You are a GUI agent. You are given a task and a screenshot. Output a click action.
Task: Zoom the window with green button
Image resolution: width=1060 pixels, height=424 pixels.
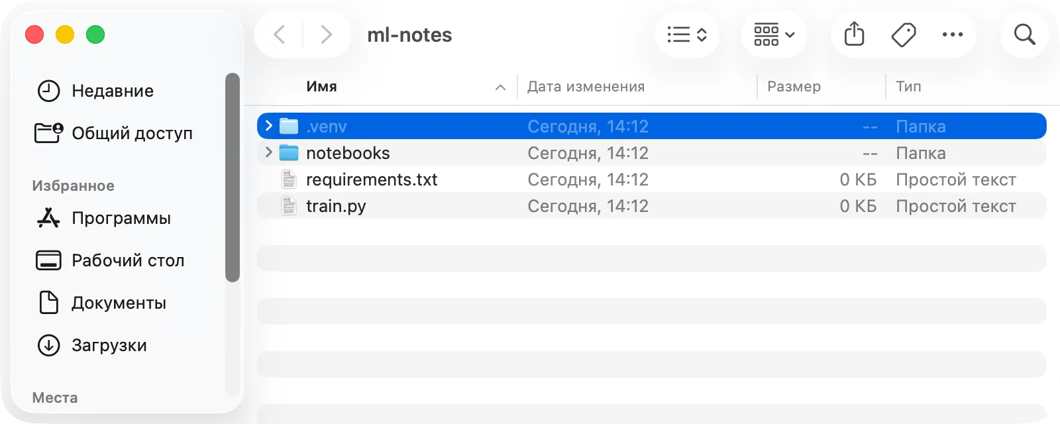tap(95, 34)
